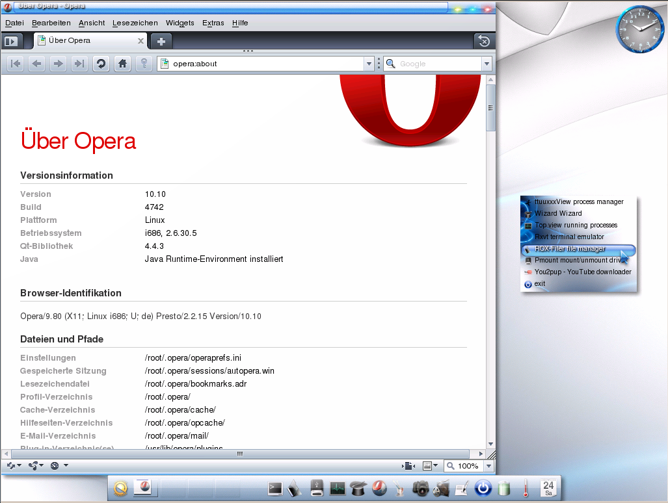
Task: Open the Extras menu
Action: [213, 23]
